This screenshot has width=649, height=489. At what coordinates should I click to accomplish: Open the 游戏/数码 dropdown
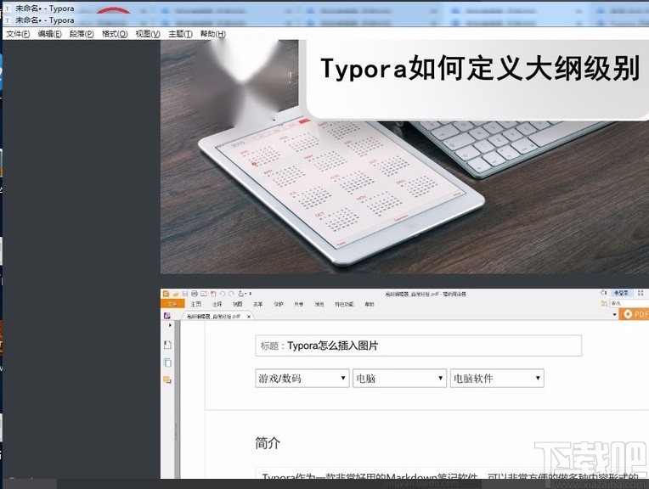click(302, 378)
